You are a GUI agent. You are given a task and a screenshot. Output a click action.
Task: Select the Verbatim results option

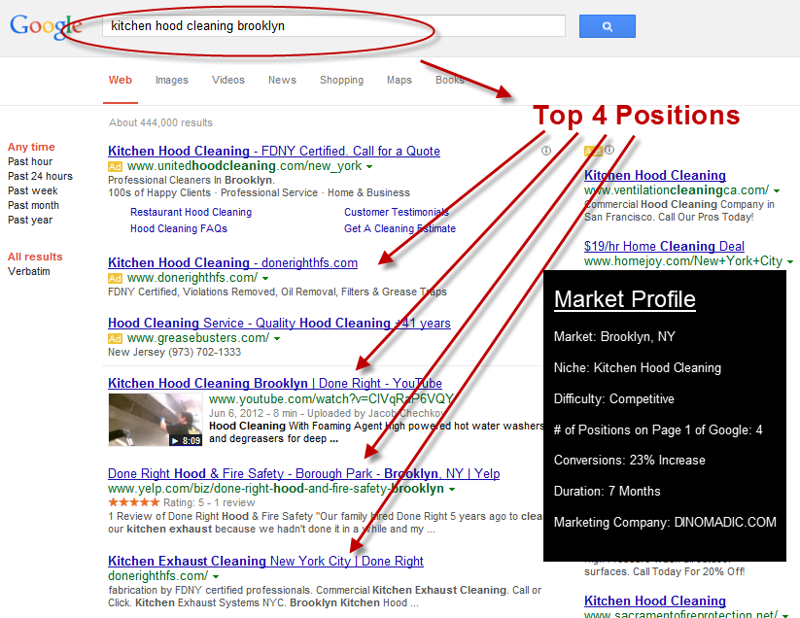click(28, 271)
